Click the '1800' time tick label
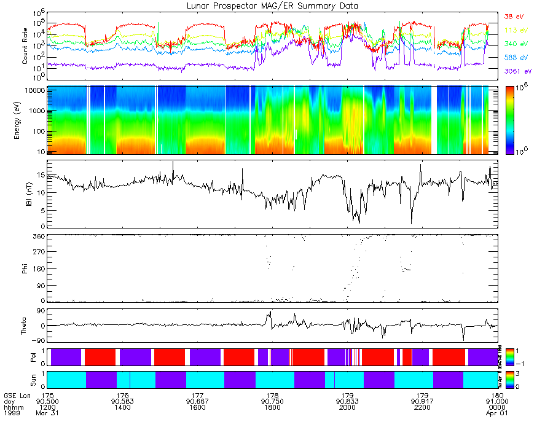 tap(273, 407)
